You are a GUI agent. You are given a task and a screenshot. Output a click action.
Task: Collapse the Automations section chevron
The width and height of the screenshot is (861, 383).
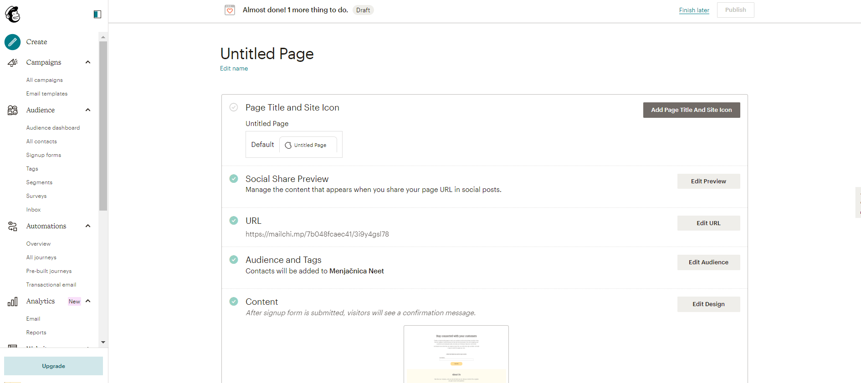(88, 226)
